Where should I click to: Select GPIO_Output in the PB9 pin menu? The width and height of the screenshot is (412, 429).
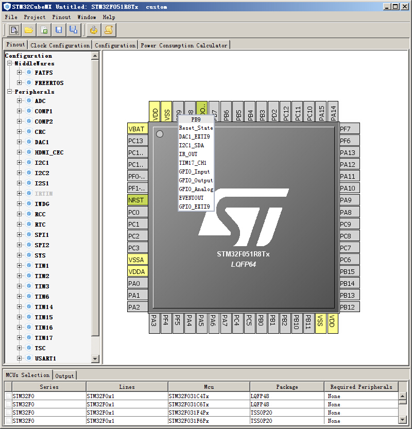click(x=196, y=180)
